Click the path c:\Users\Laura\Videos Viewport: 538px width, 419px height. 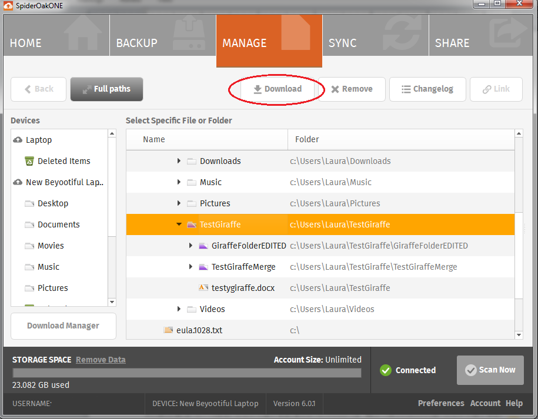[332, 309]
